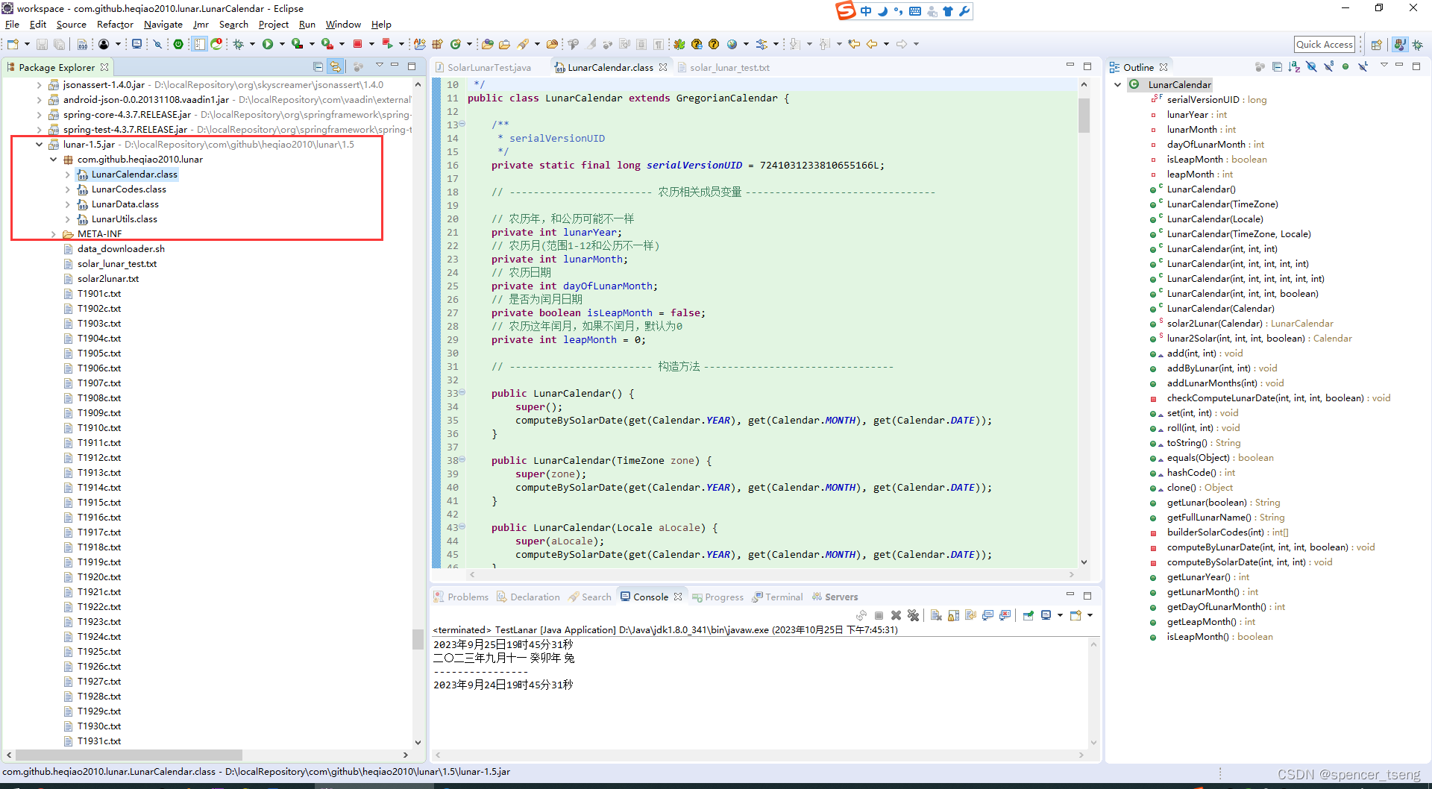Switch to Debug perspective icon
The height and width of the screenshot is (789, 1432).
[x=1417, y=45]
